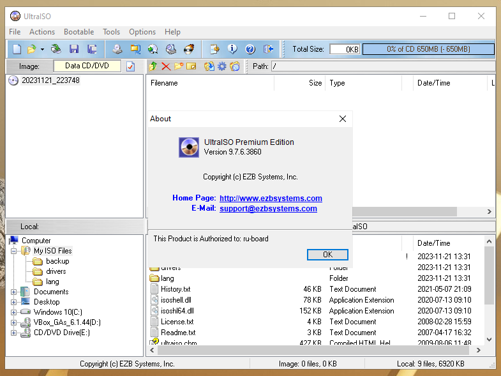Viewport: 501px width, 376px height.
Task: Click the Exit toolbar icon
Action: click(268, 49)
